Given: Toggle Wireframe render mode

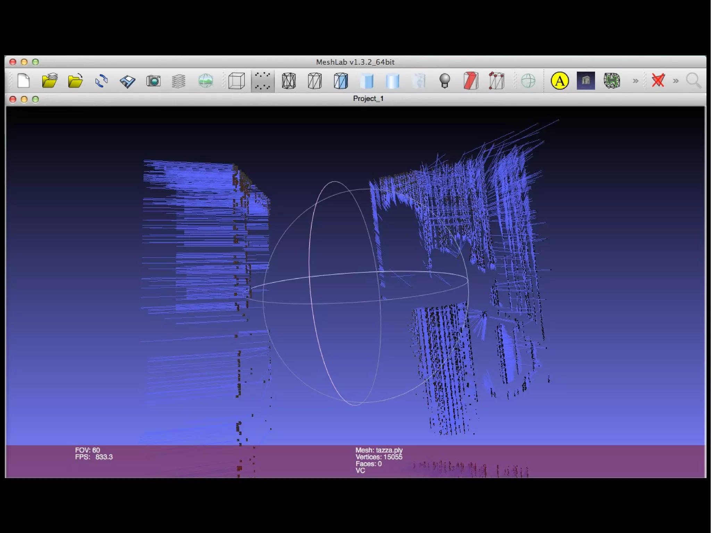Looking at the screenshot, I should (288, 81).
